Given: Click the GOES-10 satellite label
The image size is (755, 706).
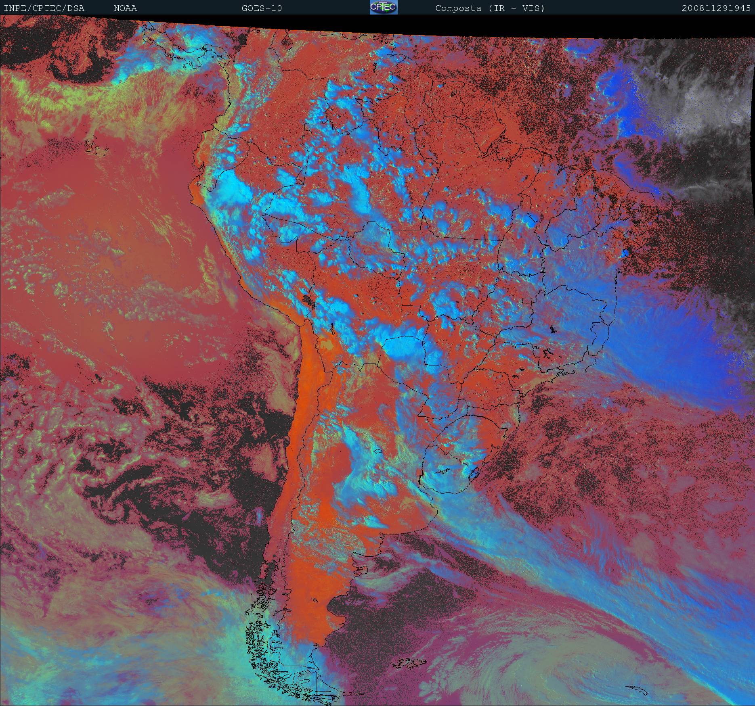Looking at the screenshot, I should point(262,8).
